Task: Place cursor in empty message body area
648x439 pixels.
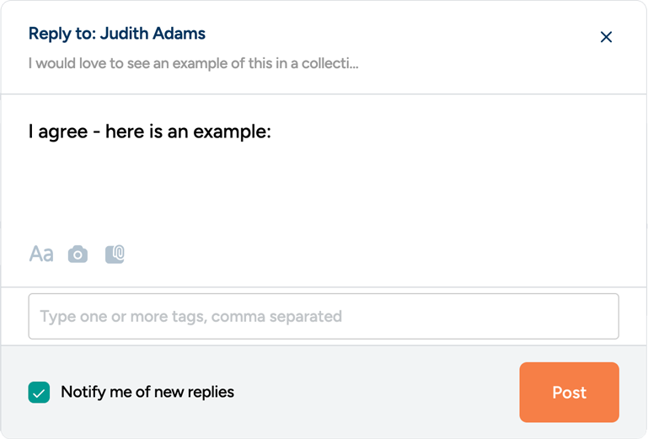Action: click(324, 190)
